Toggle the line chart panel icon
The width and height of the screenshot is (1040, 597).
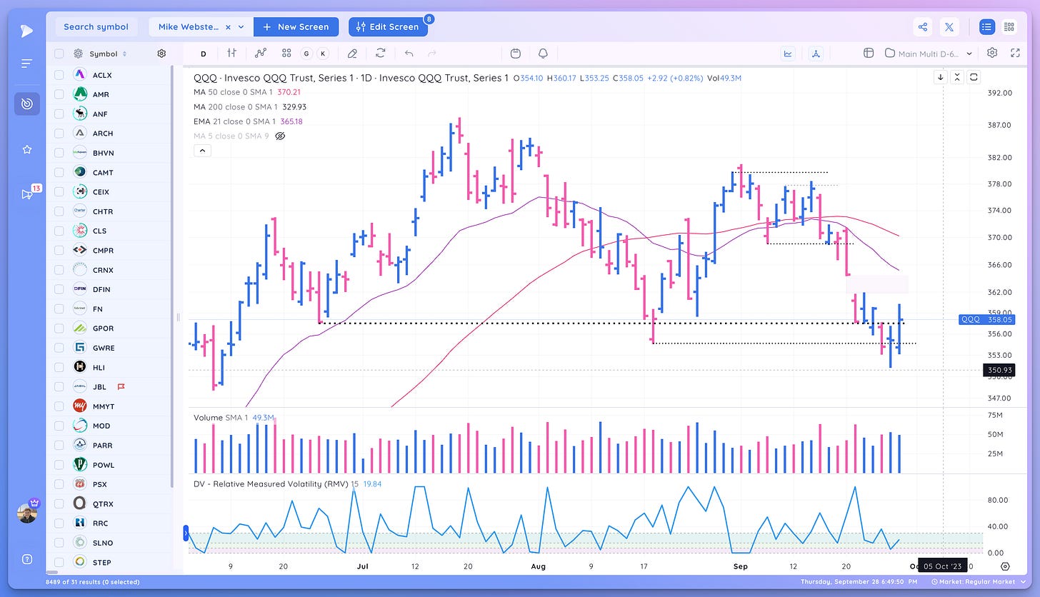click(x=789, y=53)
